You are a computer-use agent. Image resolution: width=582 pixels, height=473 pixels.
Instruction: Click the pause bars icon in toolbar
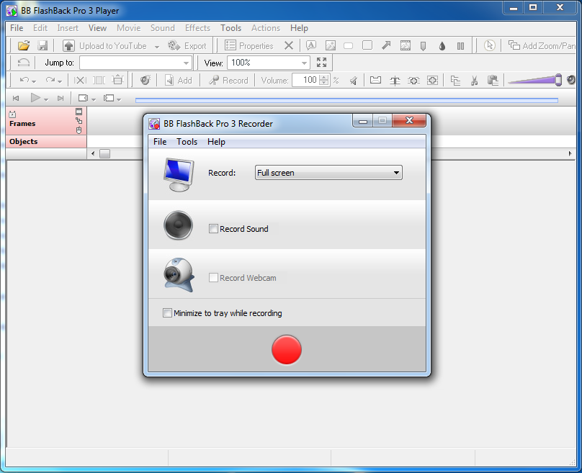point(460,46)
